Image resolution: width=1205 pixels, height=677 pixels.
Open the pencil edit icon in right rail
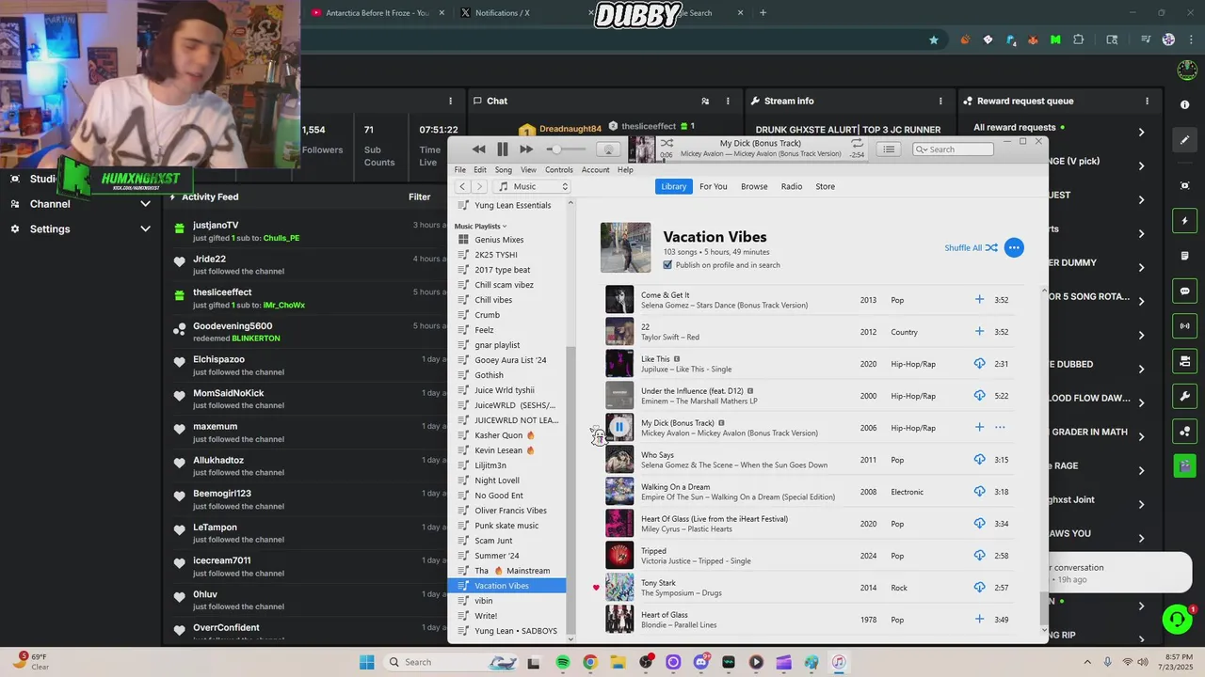[1185, 140]
